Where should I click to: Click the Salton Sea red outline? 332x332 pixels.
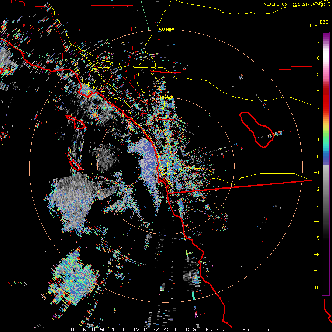[x=257, y=129]
